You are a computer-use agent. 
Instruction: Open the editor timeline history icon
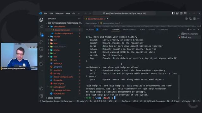pos(187,19)
